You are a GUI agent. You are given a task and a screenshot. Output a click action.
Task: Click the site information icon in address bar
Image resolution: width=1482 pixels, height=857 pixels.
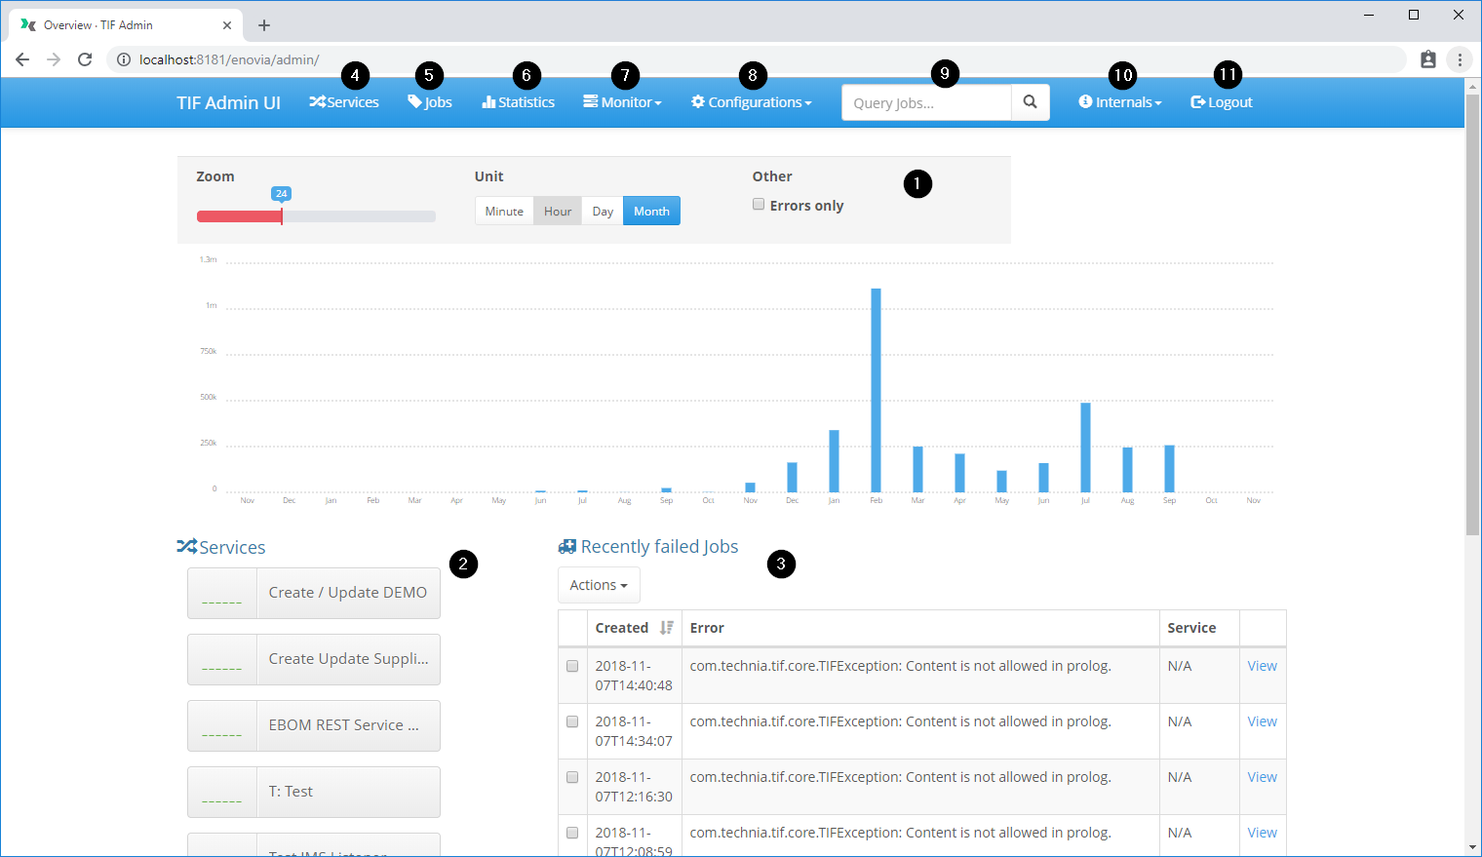point(124,59)
